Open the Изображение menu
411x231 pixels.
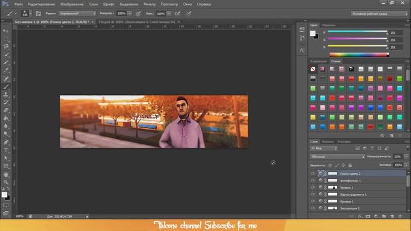point(72,4)
